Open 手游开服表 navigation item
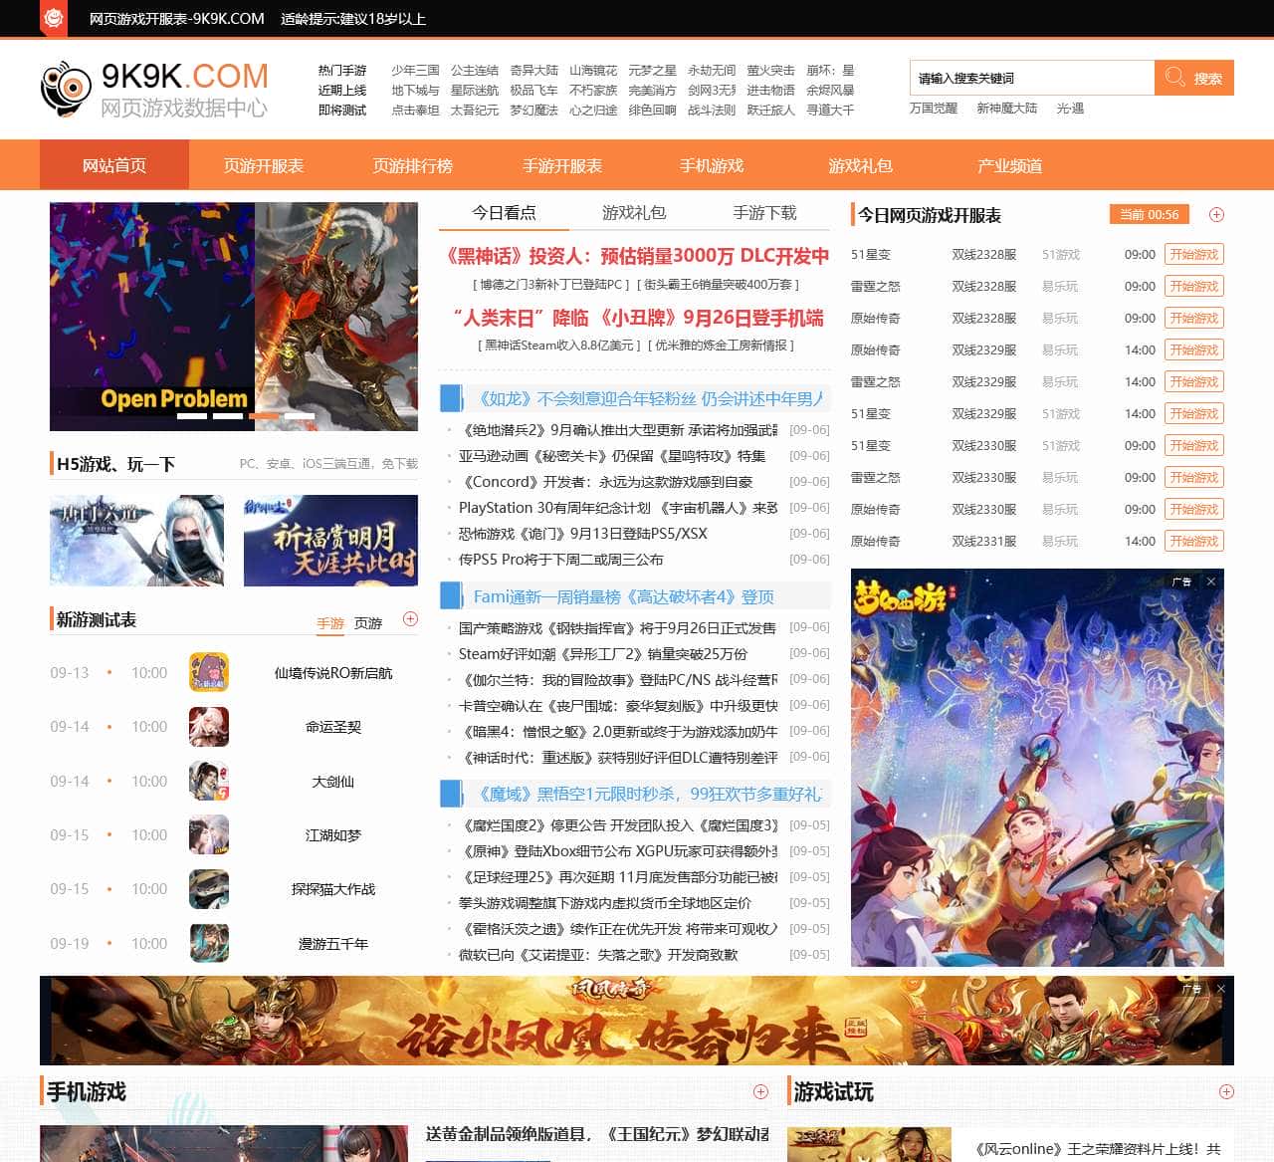This screenshot has width=1274, height=1162. point(562,165)
